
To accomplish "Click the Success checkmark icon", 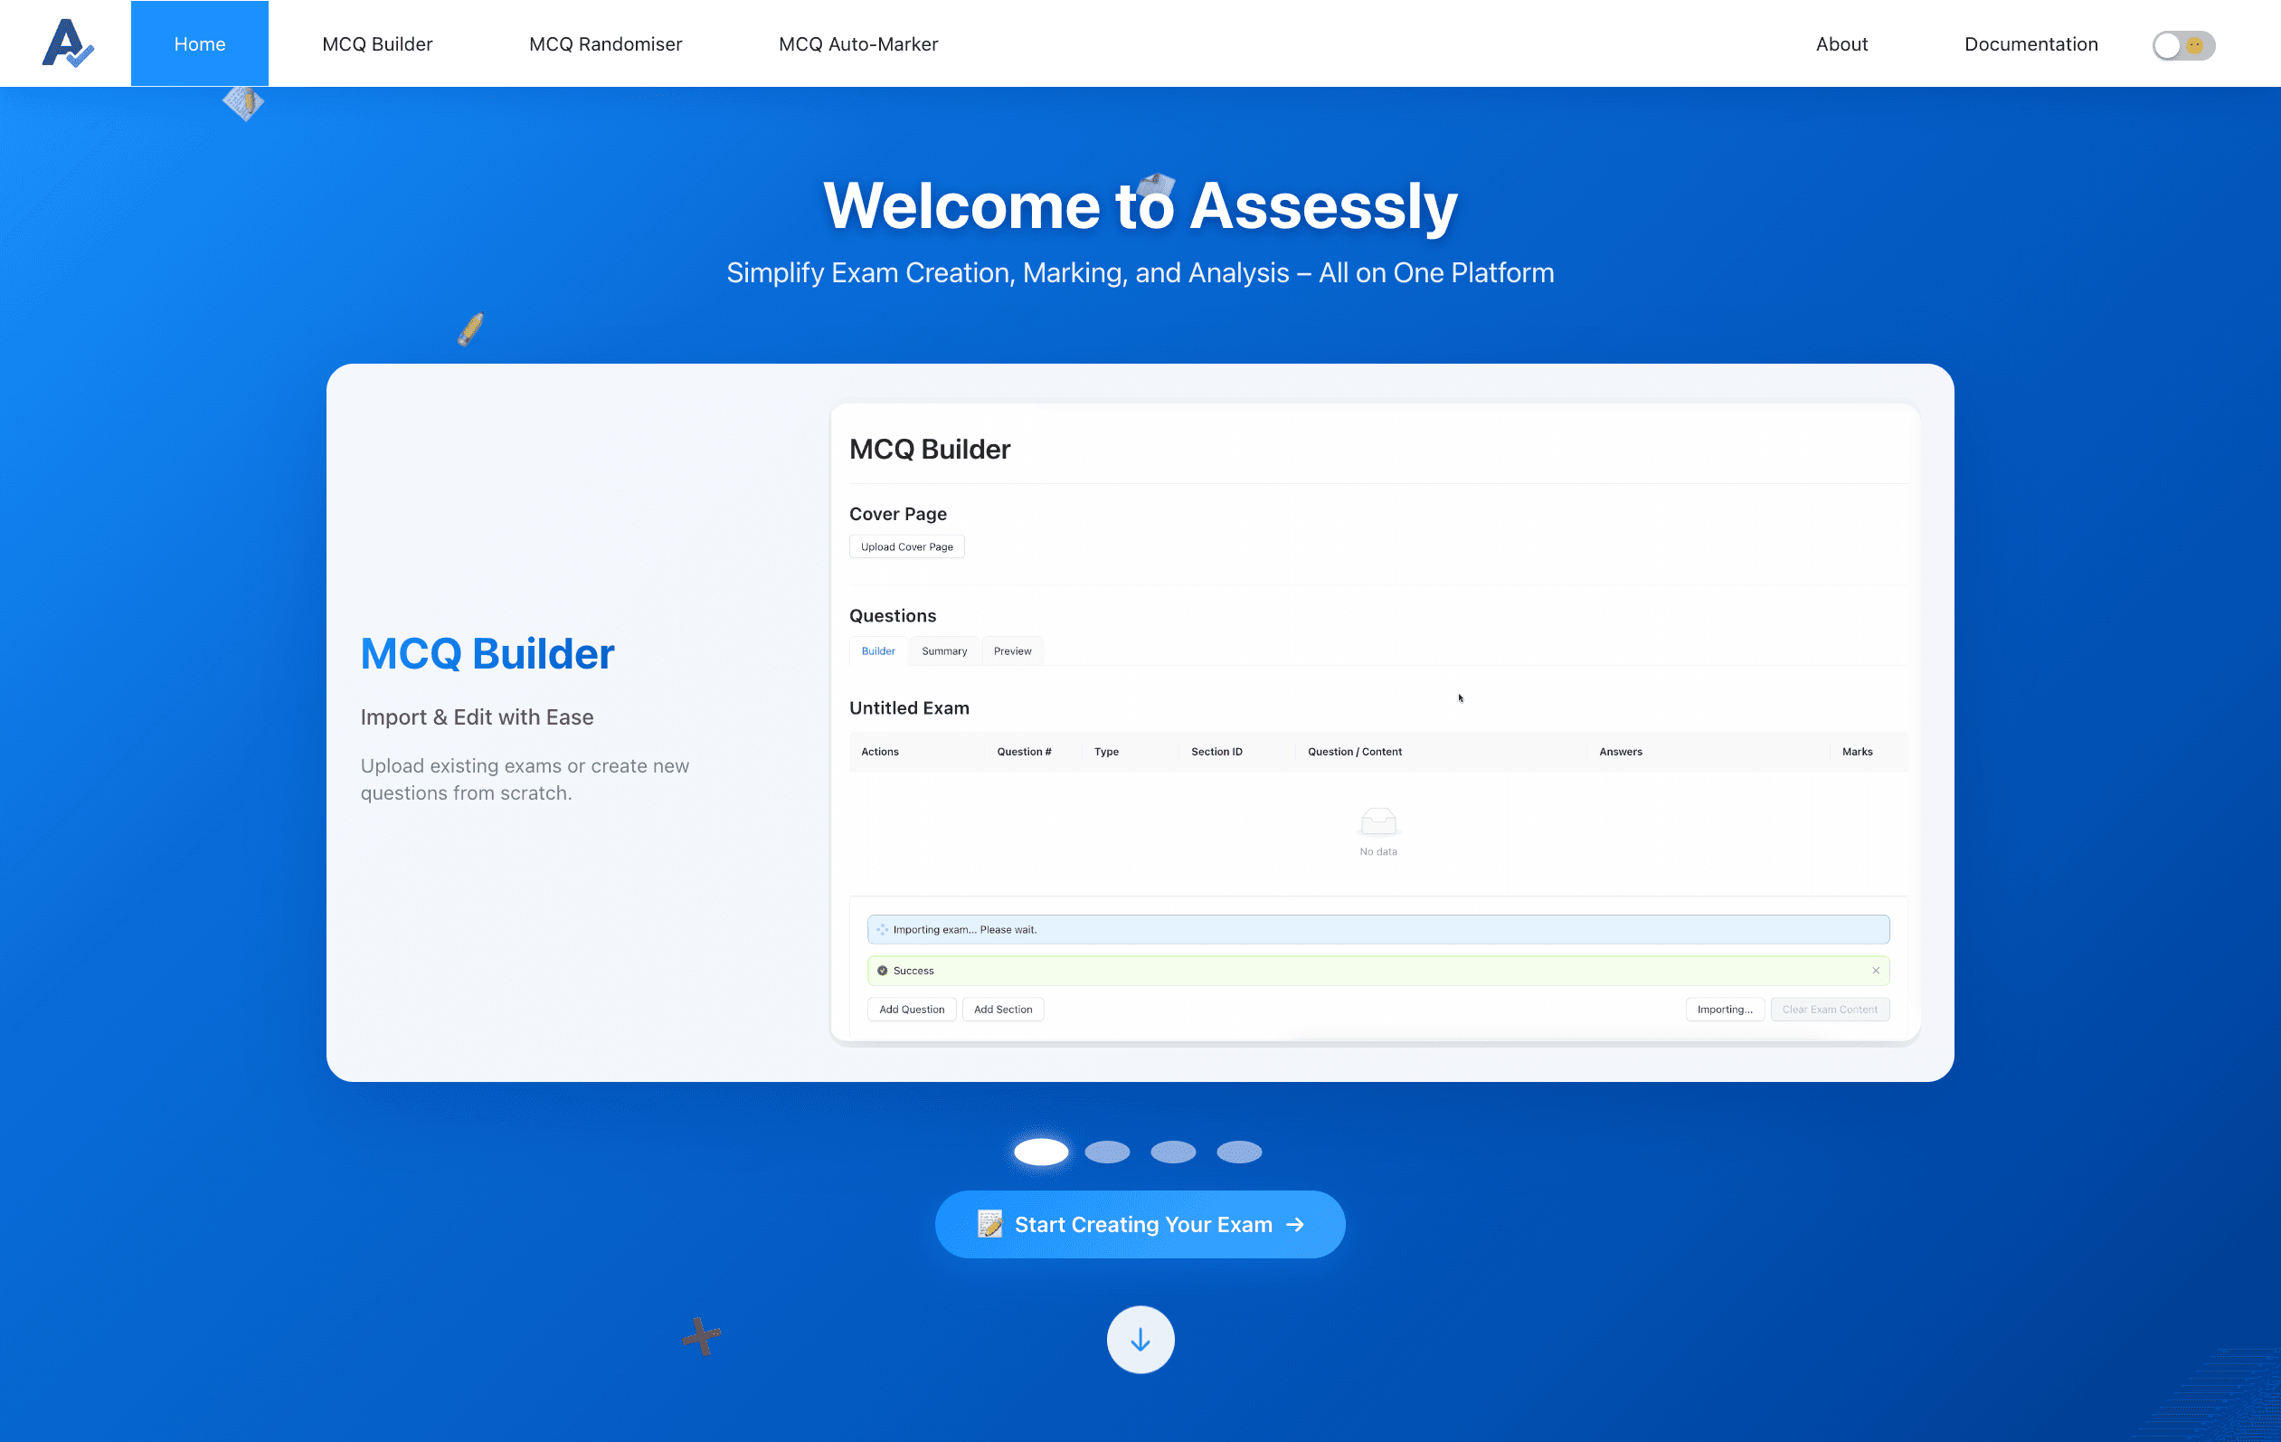I will (882, 970).
